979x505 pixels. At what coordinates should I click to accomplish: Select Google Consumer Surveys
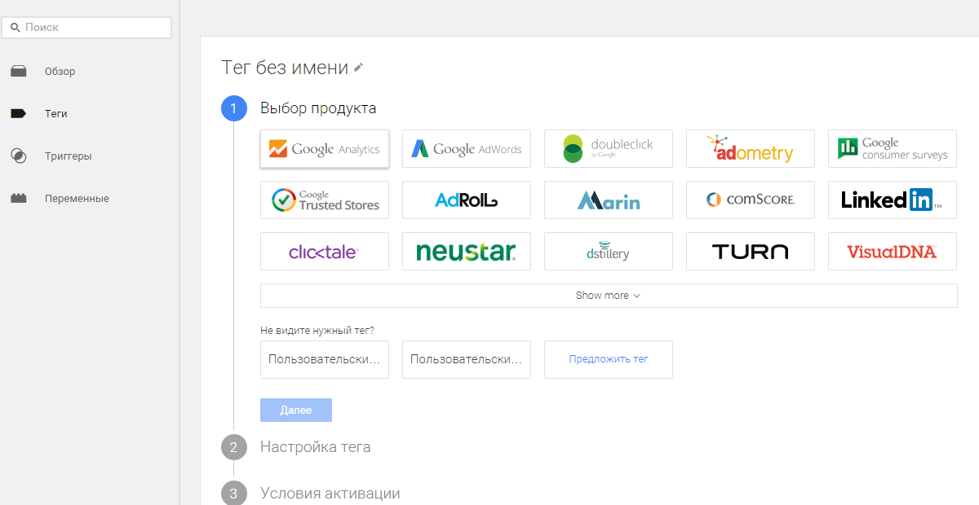(892, 148)
